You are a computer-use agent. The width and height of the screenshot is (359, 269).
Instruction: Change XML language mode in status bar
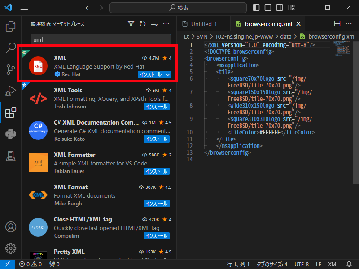pyautogui.click(x=333, y=264)
